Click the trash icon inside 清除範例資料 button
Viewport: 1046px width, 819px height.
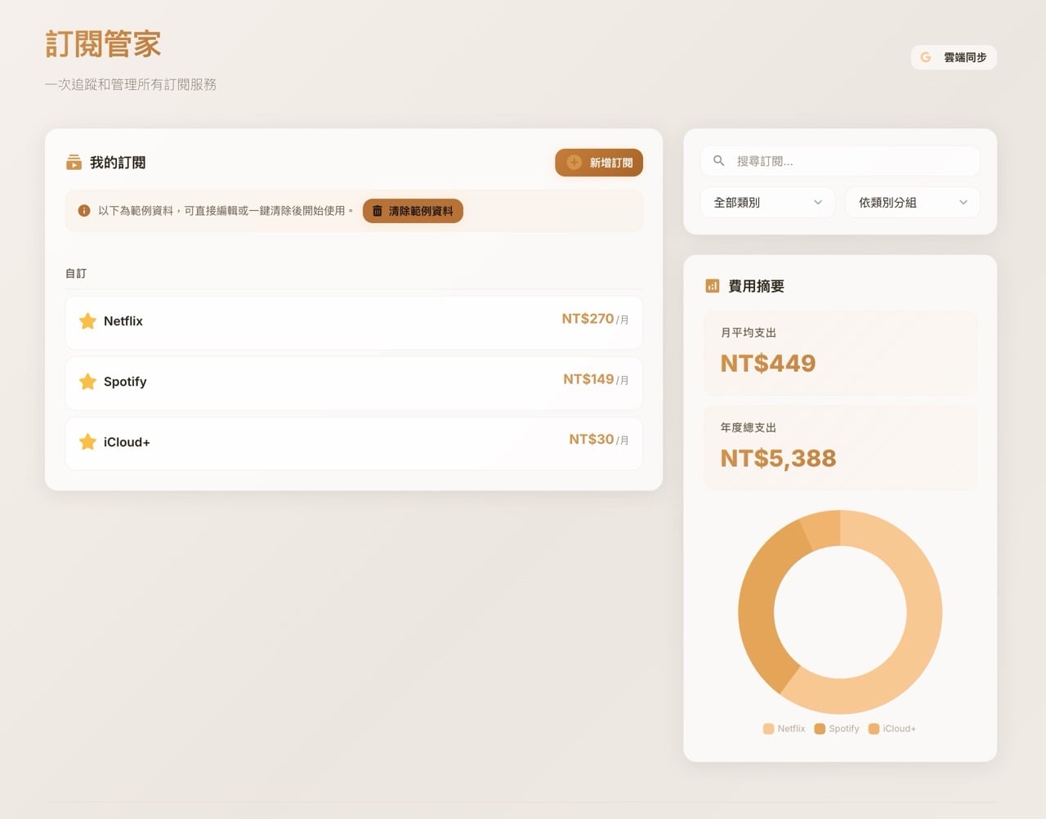pos(377,210)
